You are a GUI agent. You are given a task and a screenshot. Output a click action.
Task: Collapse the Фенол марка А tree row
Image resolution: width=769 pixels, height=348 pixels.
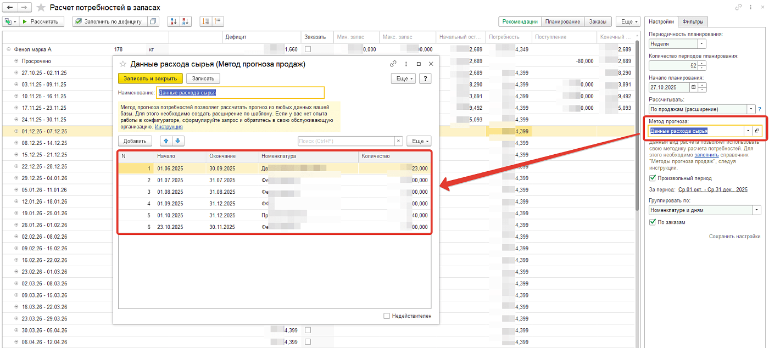[x=9, y=49]
